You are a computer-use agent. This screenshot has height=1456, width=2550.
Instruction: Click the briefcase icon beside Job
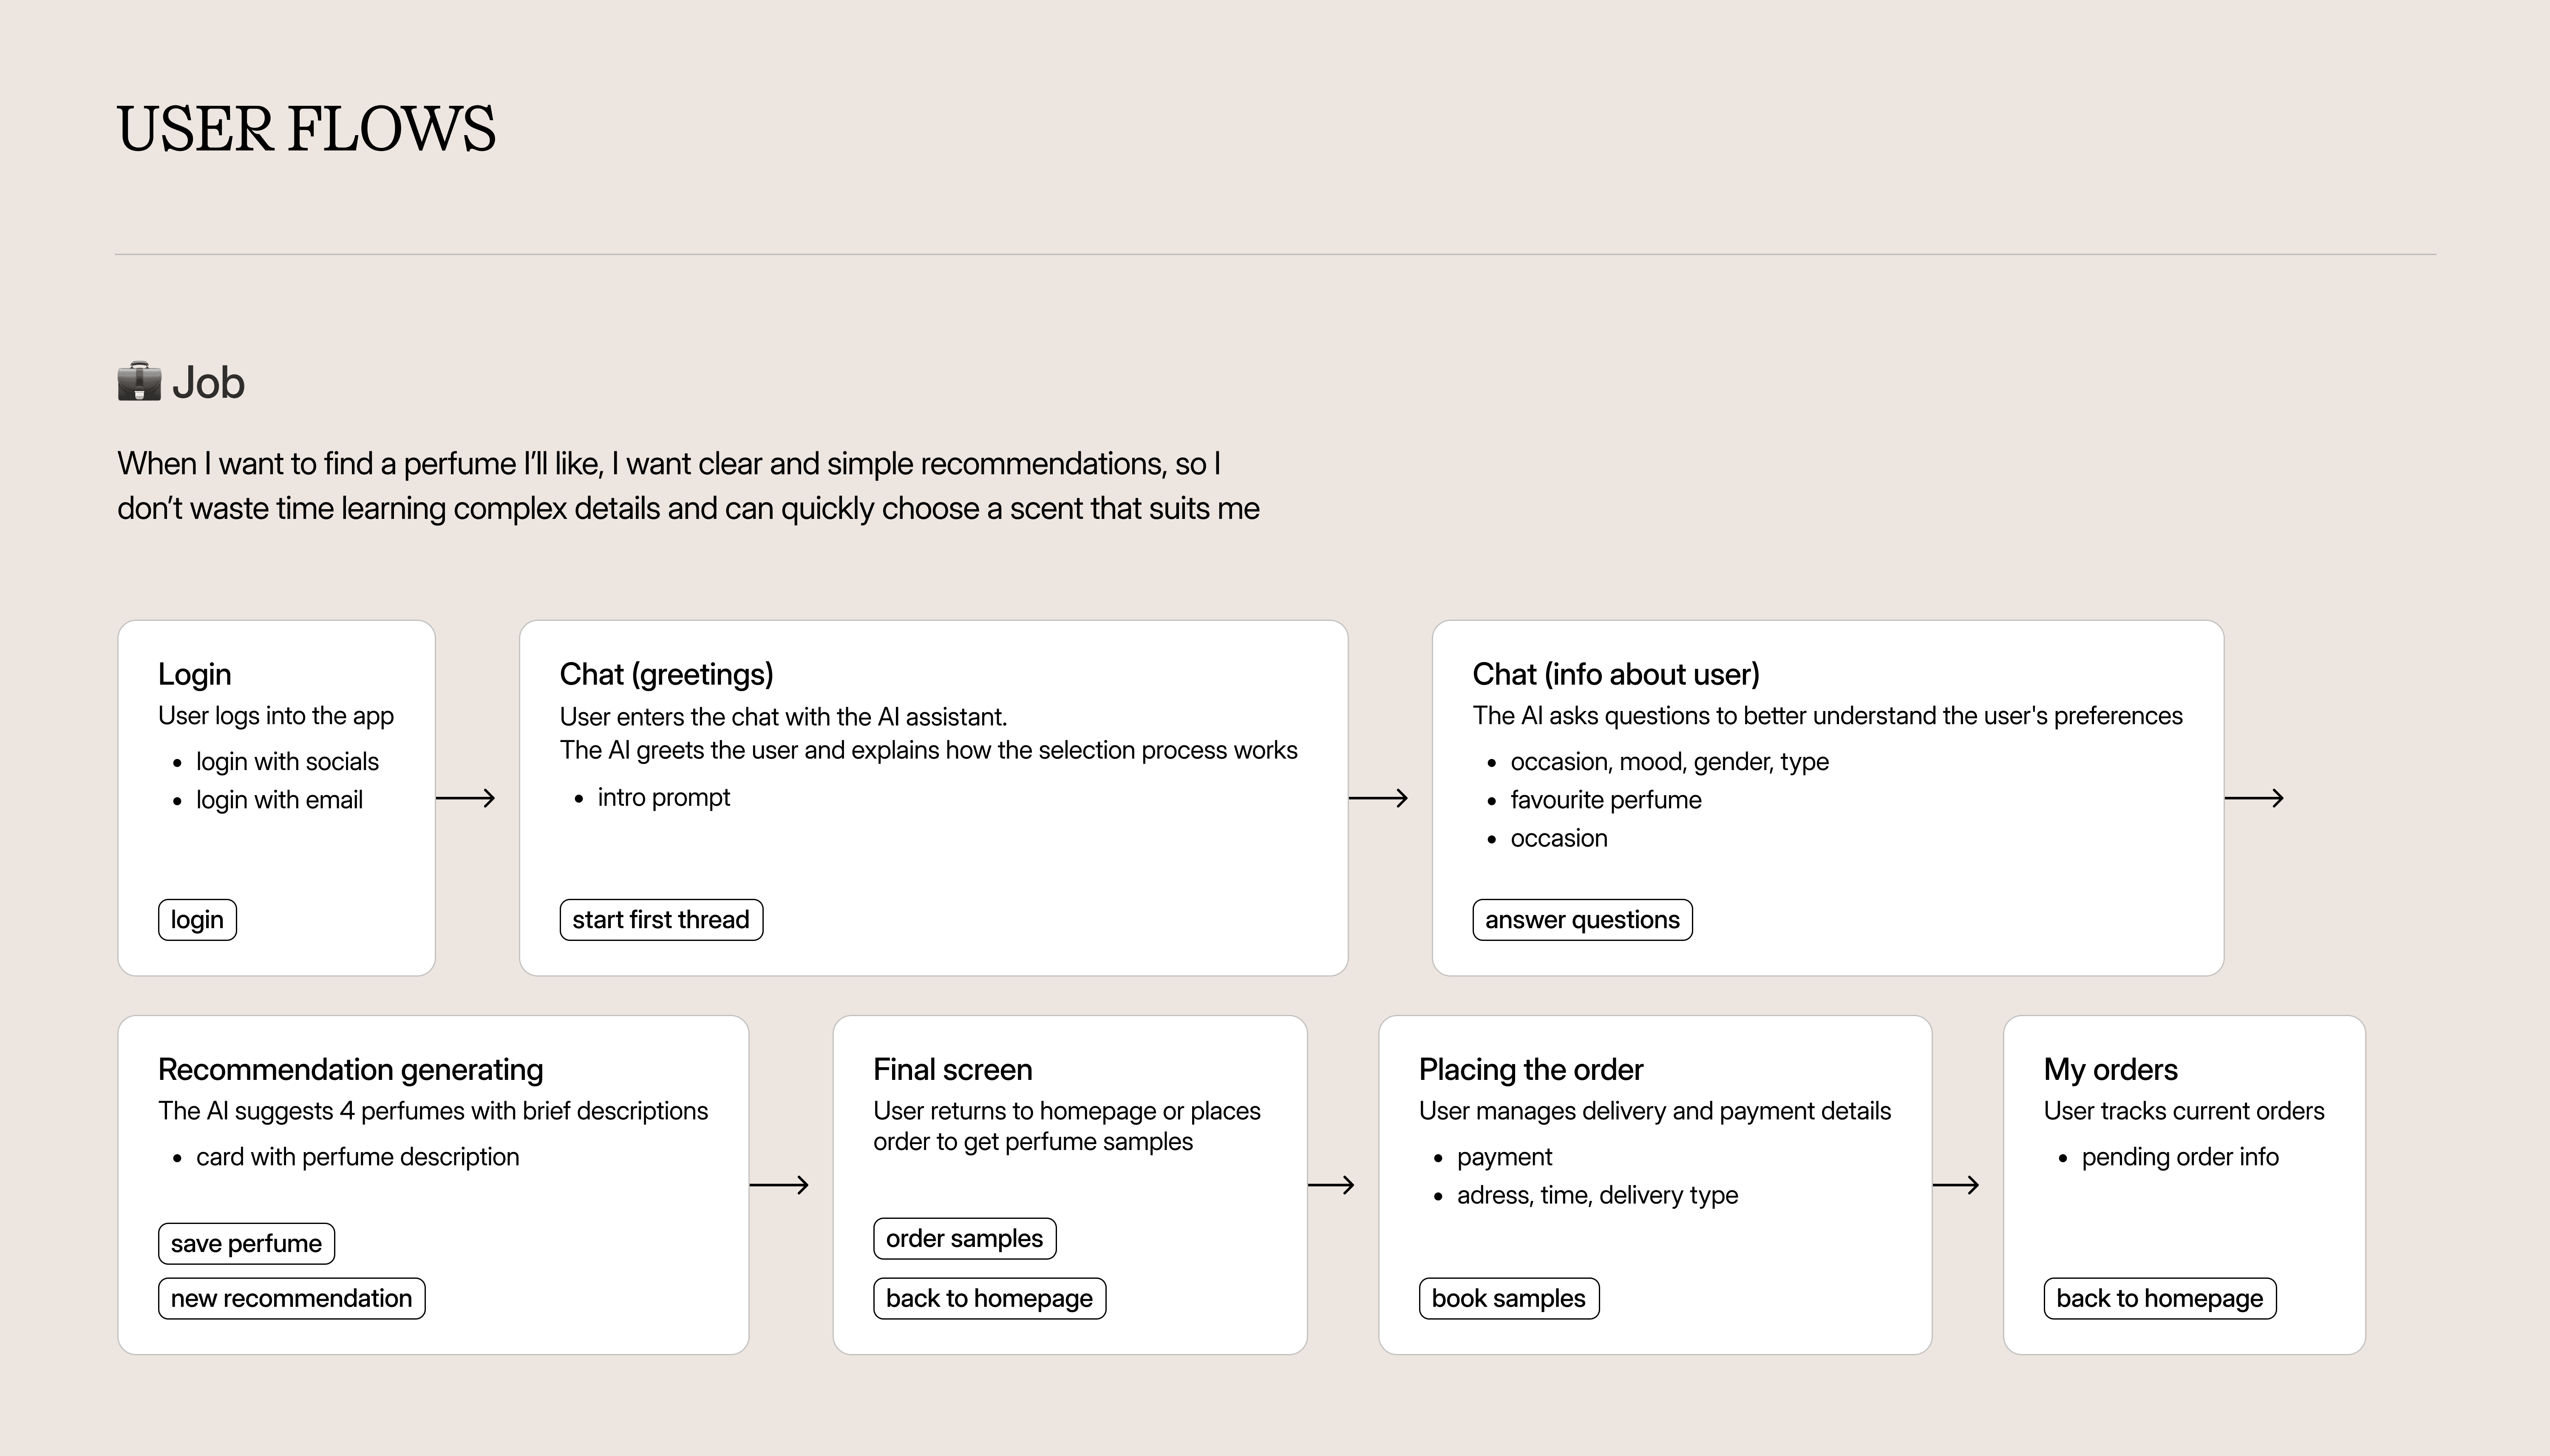click(139, 382)
